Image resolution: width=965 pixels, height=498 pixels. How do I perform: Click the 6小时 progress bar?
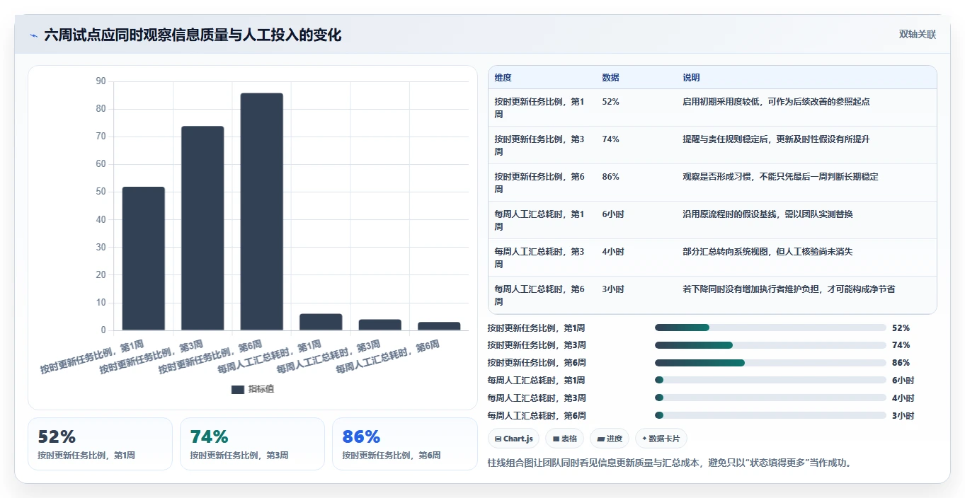770,380
